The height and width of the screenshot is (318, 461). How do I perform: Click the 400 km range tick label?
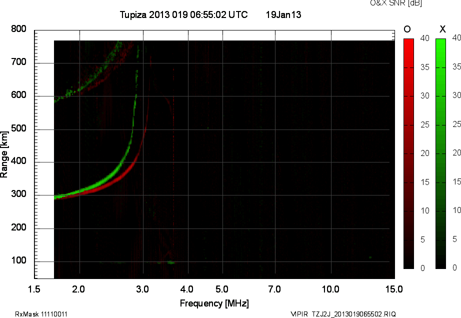pos(18,161)
